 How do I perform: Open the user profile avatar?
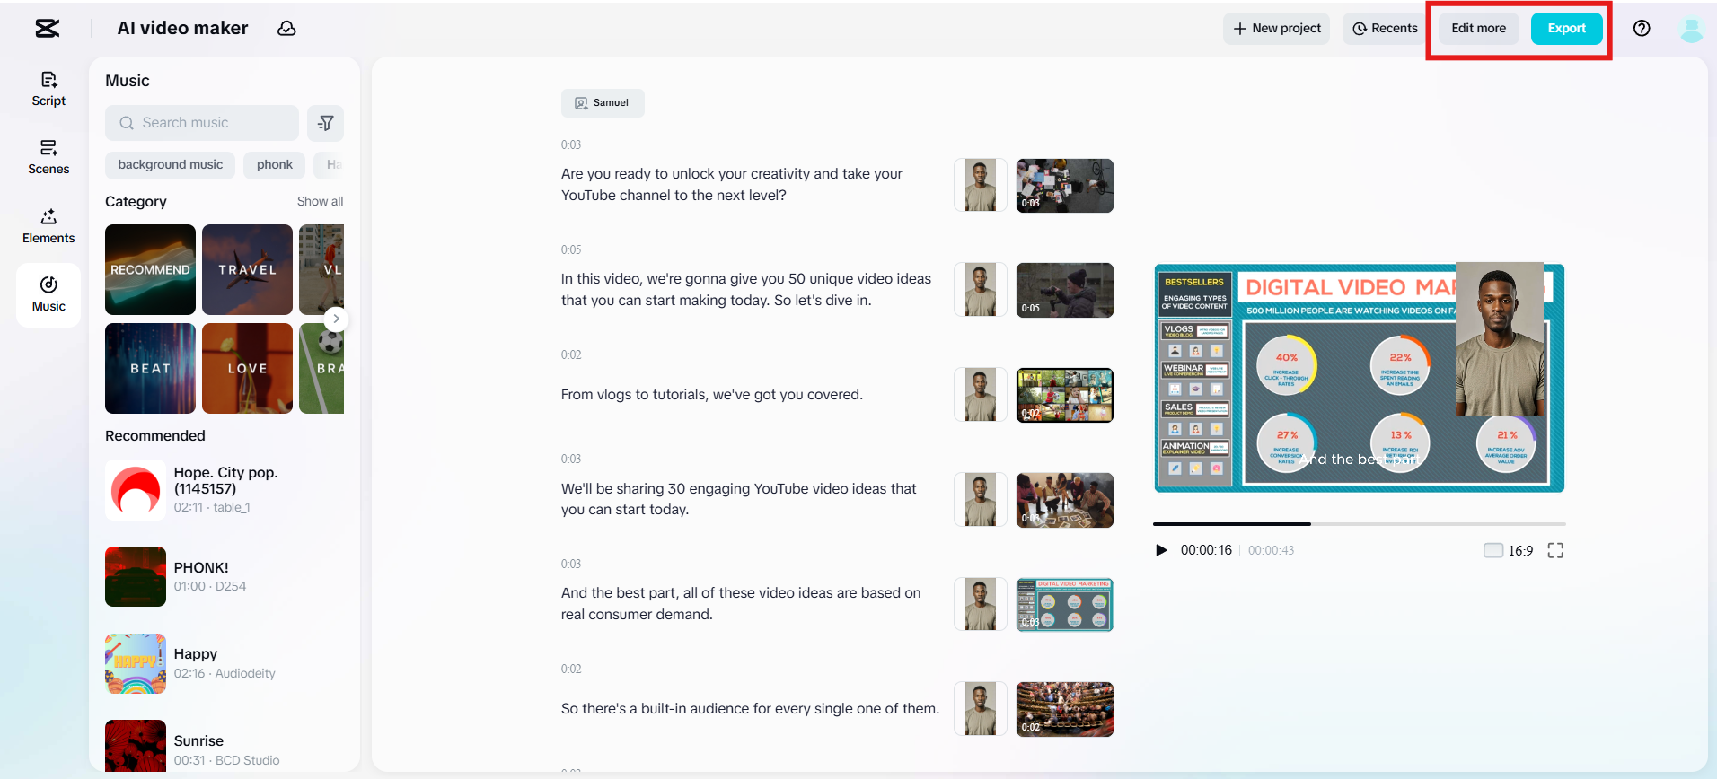point(1692,29)
